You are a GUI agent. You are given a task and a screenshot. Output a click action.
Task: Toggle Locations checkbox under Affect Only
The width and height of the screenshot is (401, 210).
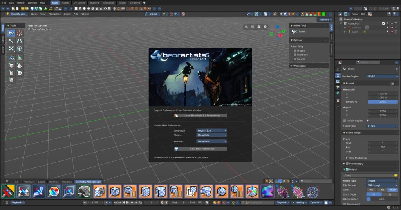(295, 55)
